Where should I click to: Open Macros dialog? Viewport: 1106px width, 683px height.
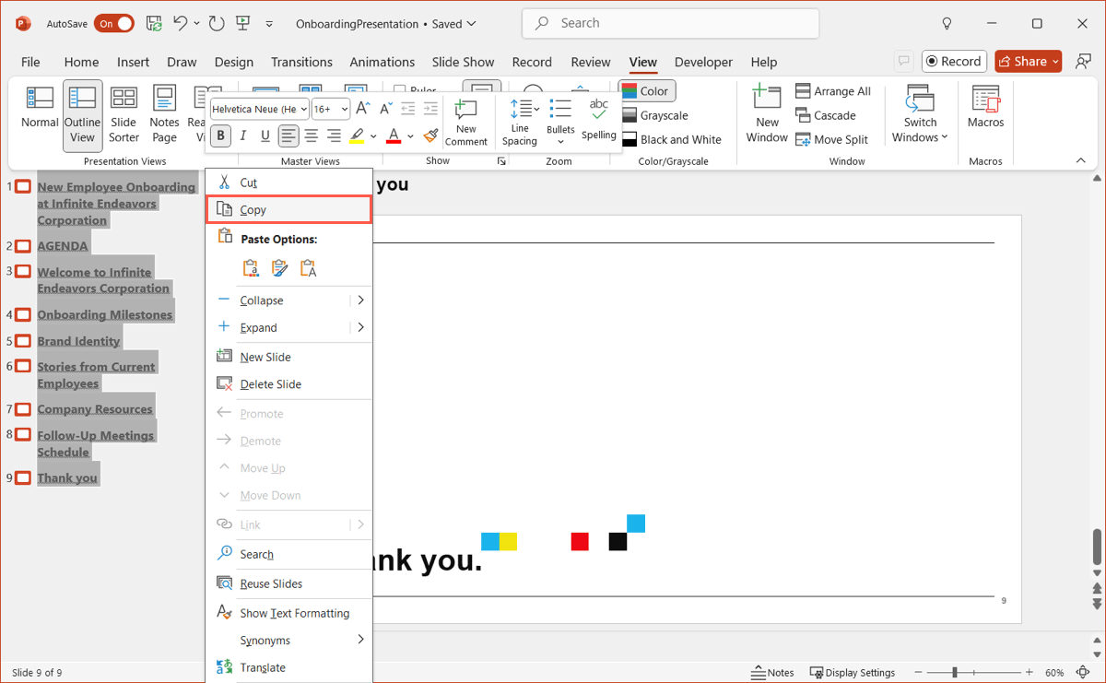coord(985,107)
